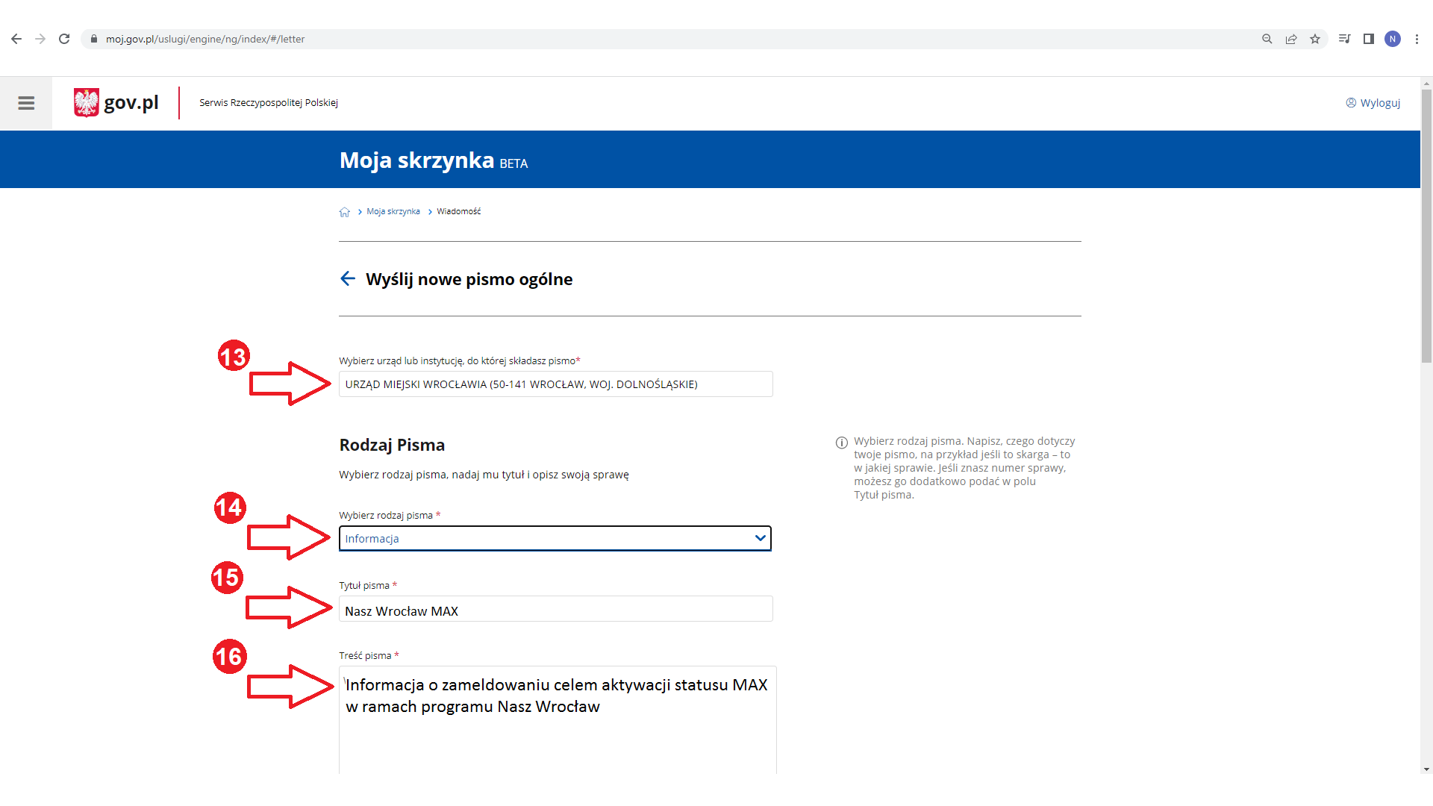Select the moj.gov.pl address bar URL

[x=205, y=39]
